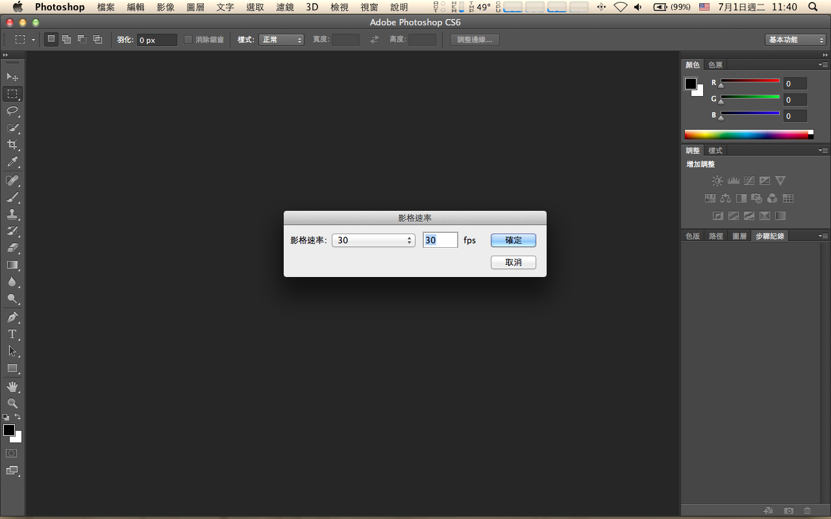Viewport: 831px width, 519px height.
Task: Click the Exposure adjustment icon
Action: pos(765,181)
